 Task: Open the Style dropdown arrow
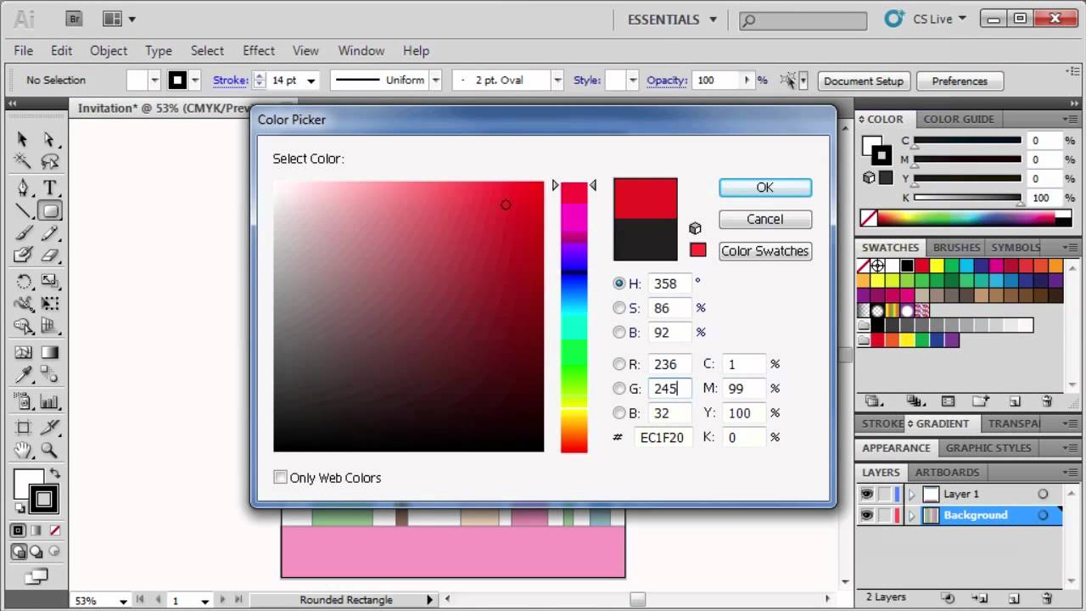(633, 81)
